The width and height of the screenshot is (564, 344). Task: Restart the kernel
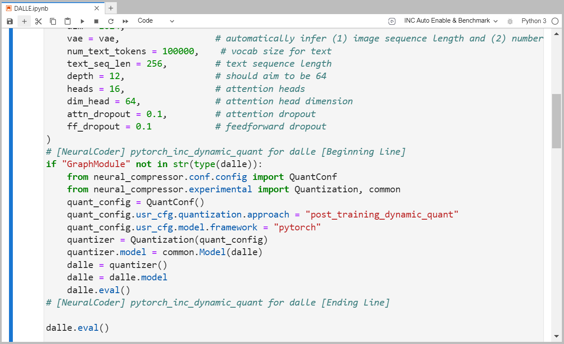click(x=111, y=21)
